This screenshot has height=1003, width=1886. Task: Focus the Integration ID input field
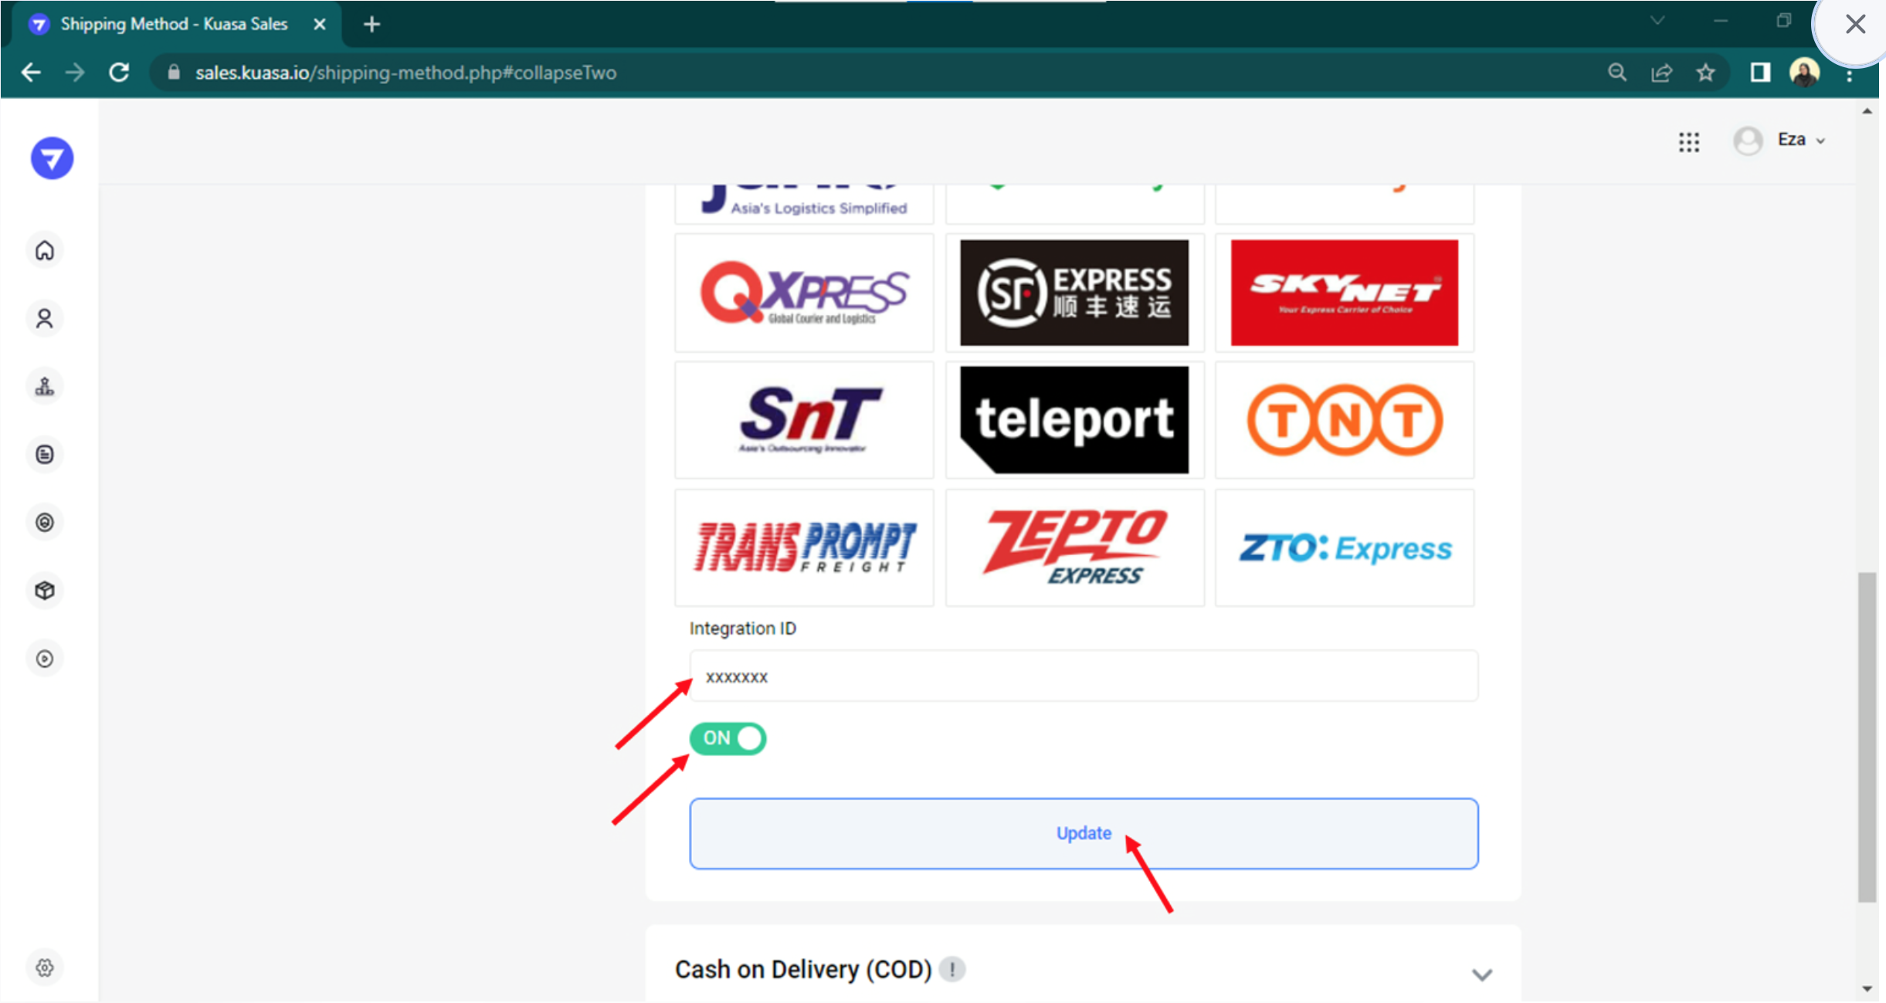click(x=1084, y=676)
